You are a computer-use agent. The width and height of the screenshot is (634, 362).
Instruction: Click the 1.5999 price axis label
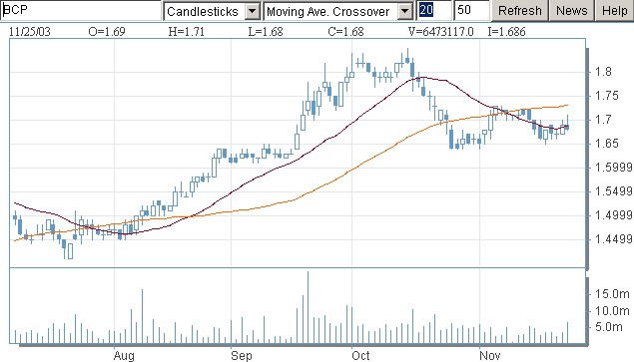pyautogui.click(x=614, y=167)
